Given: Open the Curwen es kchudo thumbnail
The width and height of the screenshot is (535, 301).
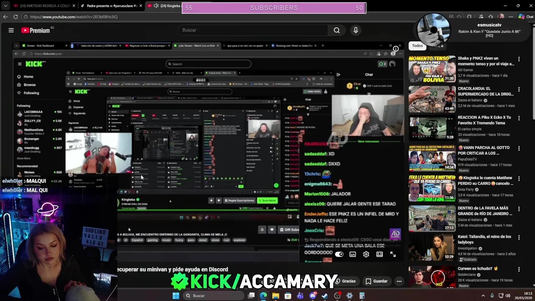Looking at the screenshot, I should tap(432, 277).
